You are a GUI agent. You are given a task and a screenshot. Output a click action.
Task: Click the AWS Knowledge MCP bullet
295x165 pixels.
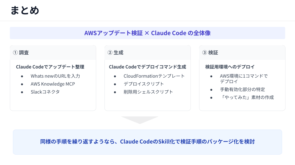click(x=53, y=84)
